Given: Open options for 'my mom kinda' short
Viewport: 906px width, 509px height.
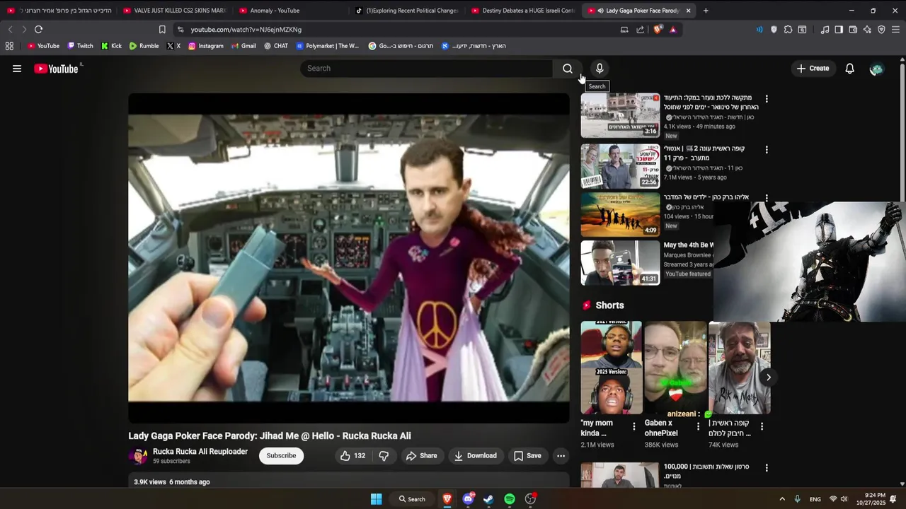Looking at the screenshot, I should (633, 426).
